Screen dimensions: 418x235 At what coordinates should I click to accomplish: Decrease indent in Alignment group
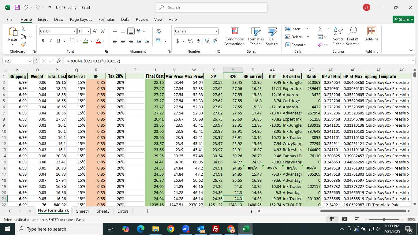pos(139,41)
